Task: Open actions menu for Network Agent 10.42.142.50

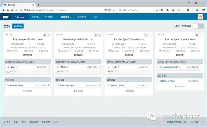Action: click(150, 86)
